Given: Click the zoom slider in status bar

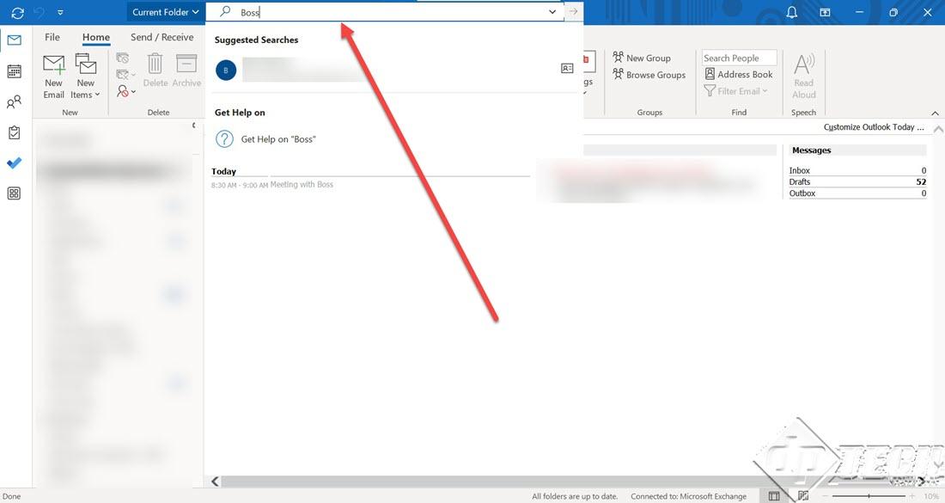Looking at the screenshot, I should (x=869, y=496).
